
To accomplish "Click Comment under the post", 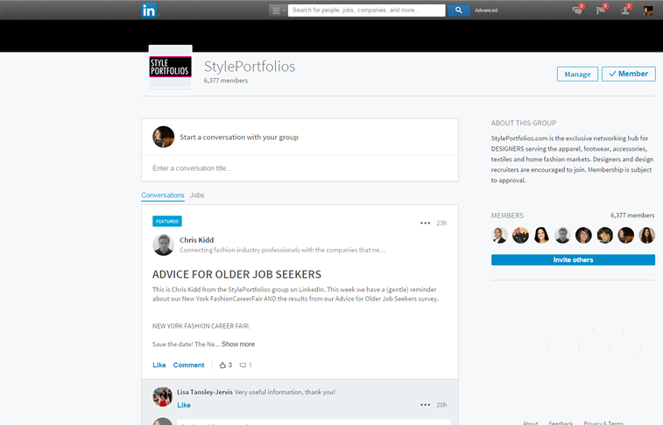I will pyautogui.click(x=188, y=365).
